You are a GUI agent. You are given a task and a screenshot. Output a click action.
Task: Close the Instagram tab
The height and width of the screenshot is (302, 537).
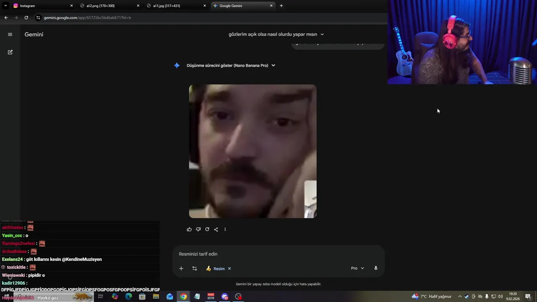(71, 6)
